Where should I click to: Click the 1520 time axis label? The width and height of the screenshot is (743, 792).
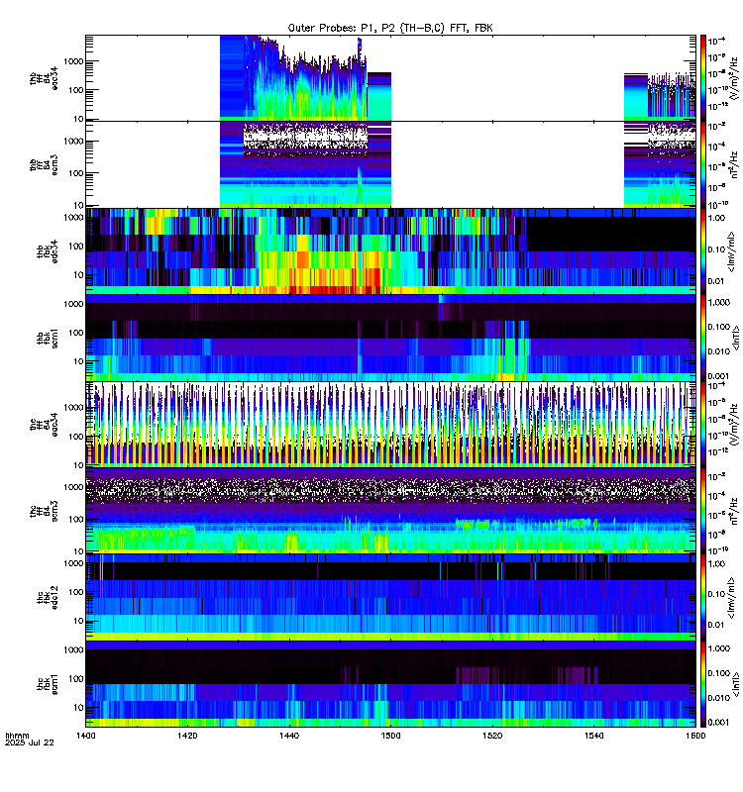tap(492, 736)
